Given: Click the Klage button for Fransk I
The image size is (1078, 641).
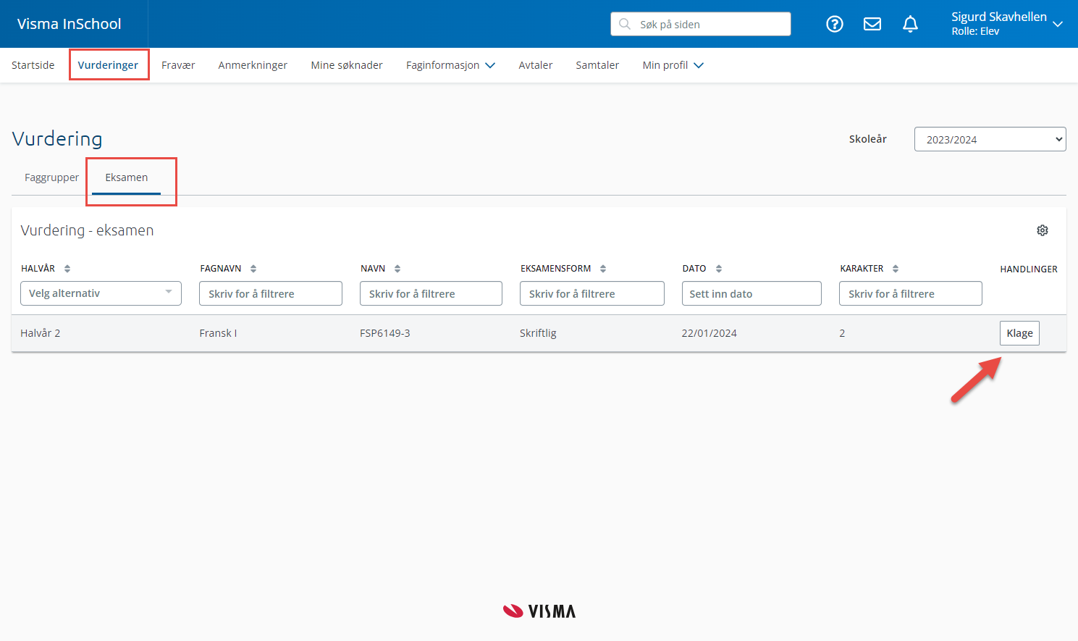Looking at the screenshot, I should click(x=1019, y=333).
